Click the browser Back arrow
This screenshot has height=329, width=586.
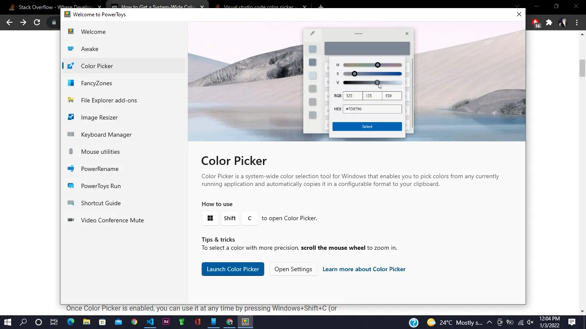9,22
